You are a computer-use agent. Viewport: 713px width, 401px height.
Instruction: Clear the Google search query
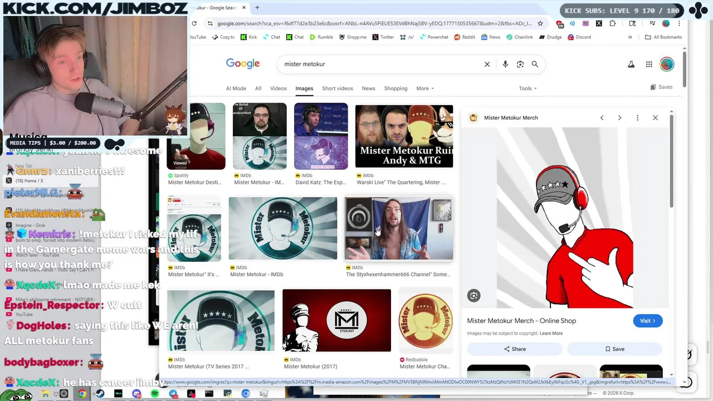tap(487, 64)
